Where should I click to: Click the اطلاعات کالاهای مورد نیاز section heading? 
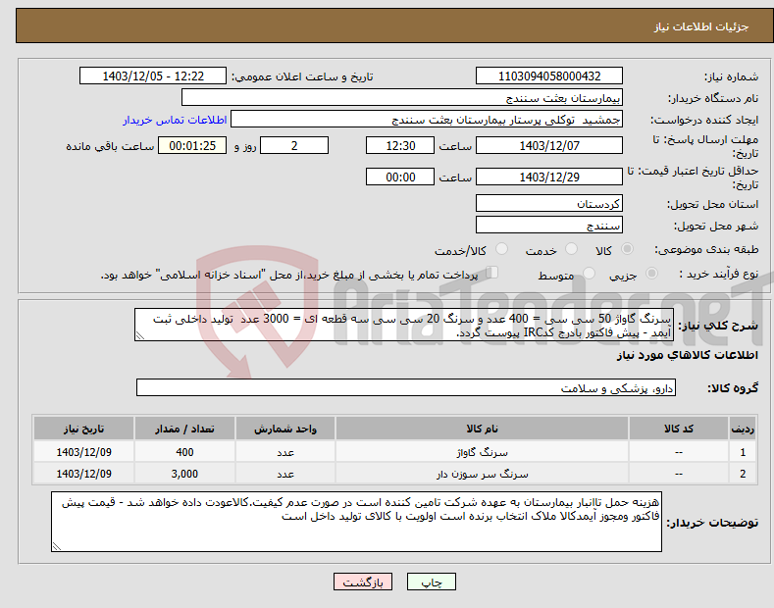click(x=687, y=355)
